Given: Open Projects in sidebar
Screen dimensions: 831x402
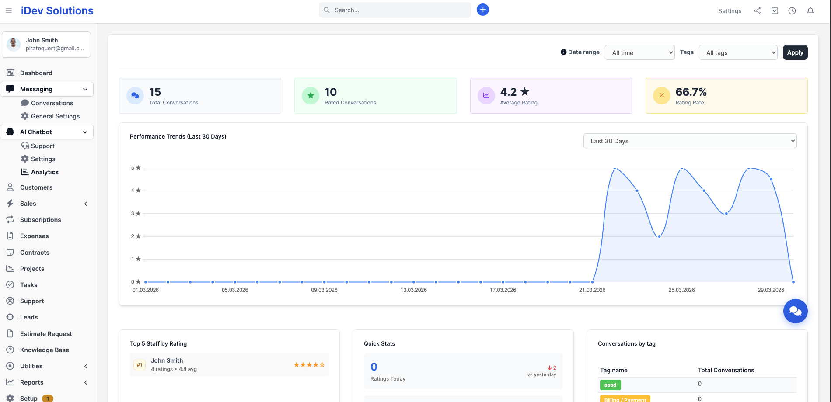Looking at the screenshot, I should [32, 269].
